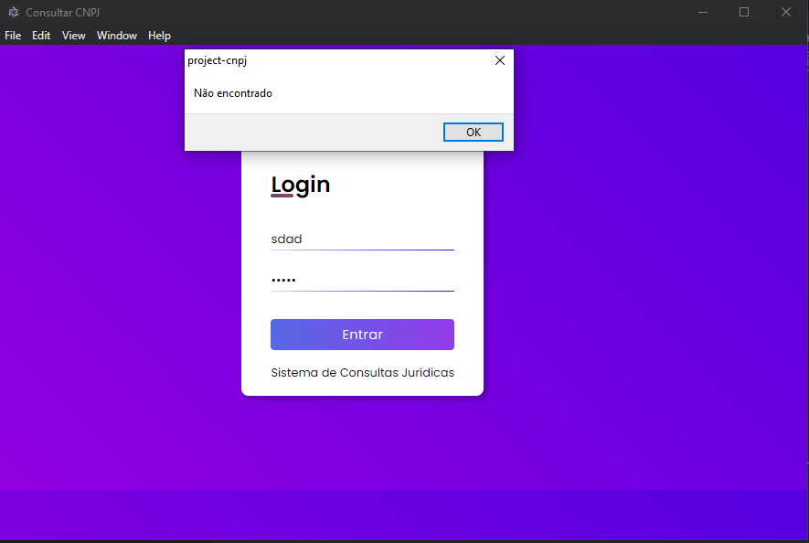Focus the password field with dots

tap(362, 281)
